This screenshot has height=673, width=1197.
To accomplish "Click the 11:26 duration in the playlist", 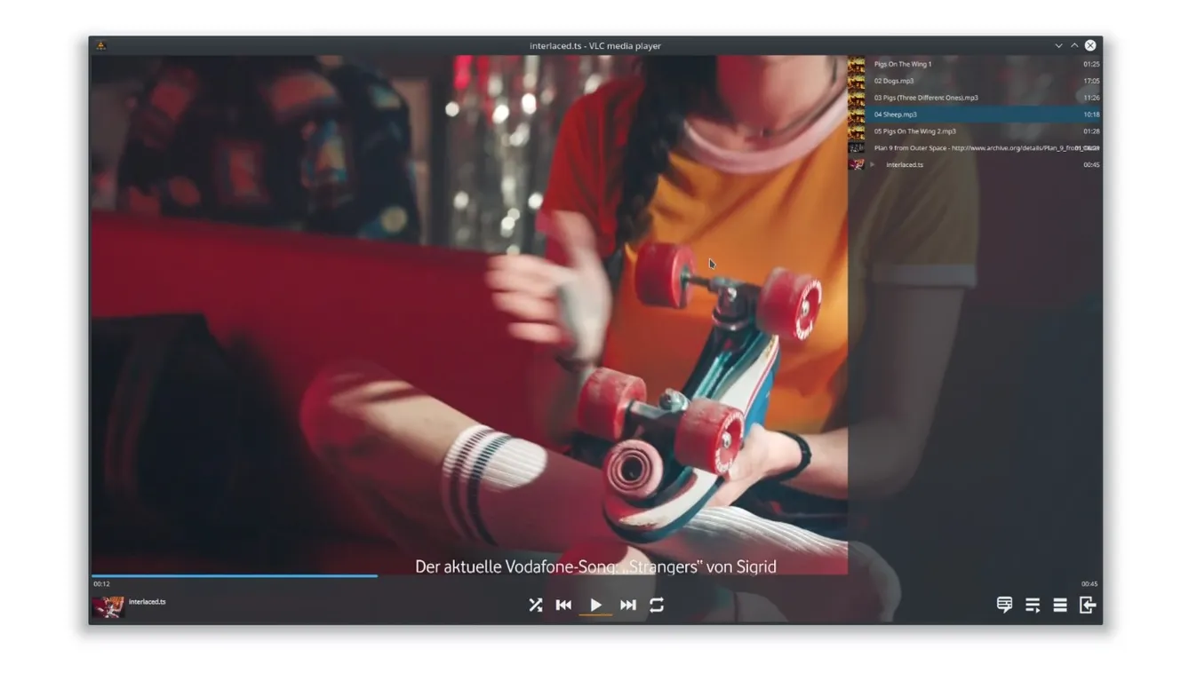I will tap(1091, 98).
